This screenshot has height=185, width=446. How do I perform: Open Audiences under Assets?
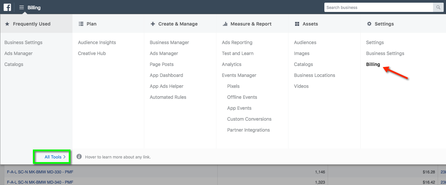click(305, 42)
